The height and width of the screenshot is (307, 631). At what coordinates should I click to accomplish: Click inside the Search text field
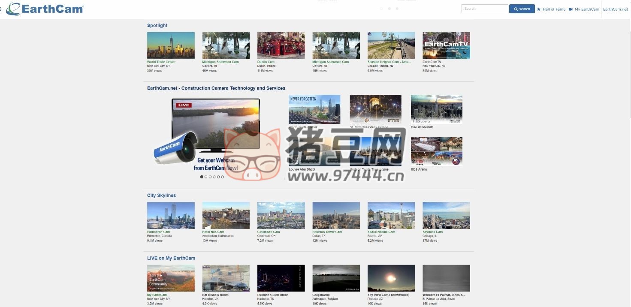click(x=485, y=8)
